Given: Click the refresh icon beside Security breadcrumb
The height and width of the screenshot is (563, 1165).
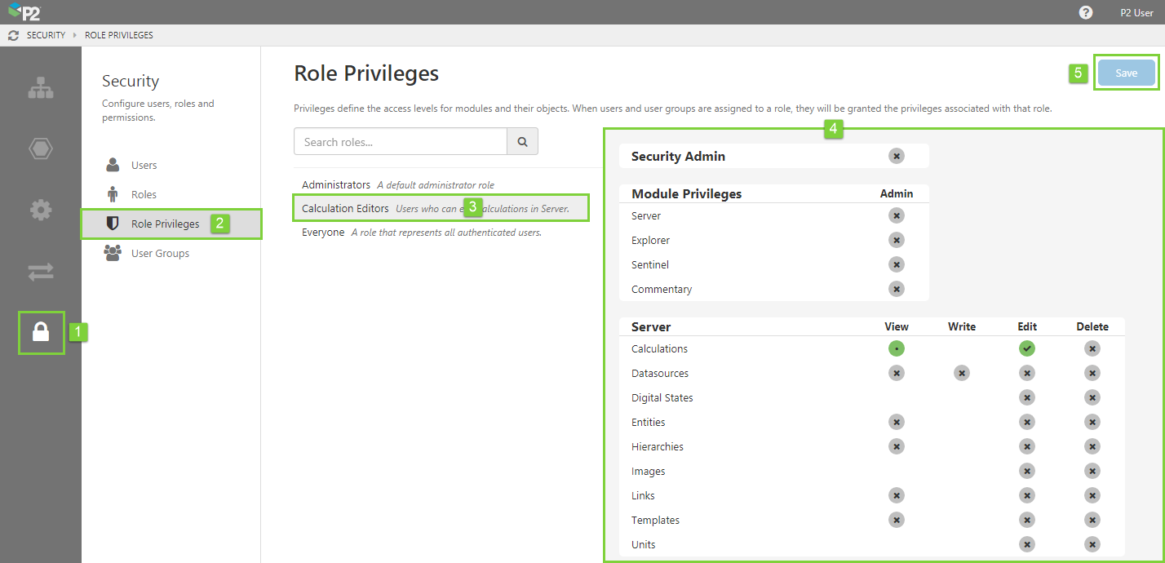Looking at the screenshot, I should pos(13,35).
